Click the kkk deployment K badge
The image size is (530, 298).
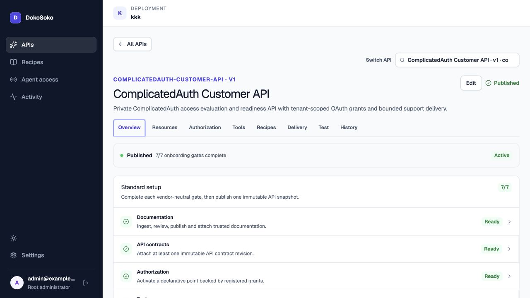pos(120,13)
